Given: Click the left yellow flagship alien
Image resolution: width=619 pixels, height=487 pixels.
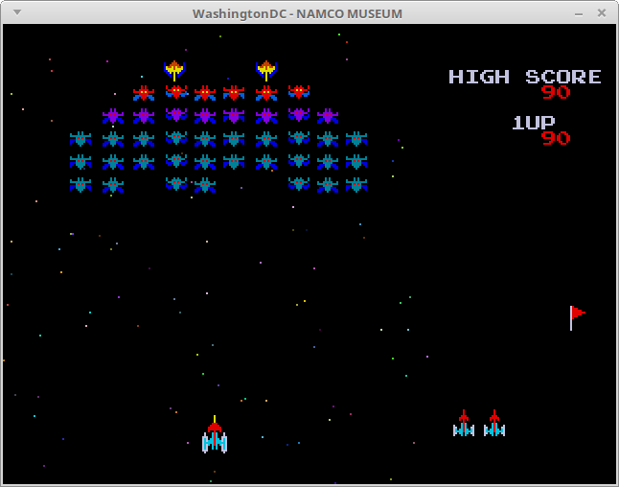Looking at the screenshot, I should click(x=174, y=71).
